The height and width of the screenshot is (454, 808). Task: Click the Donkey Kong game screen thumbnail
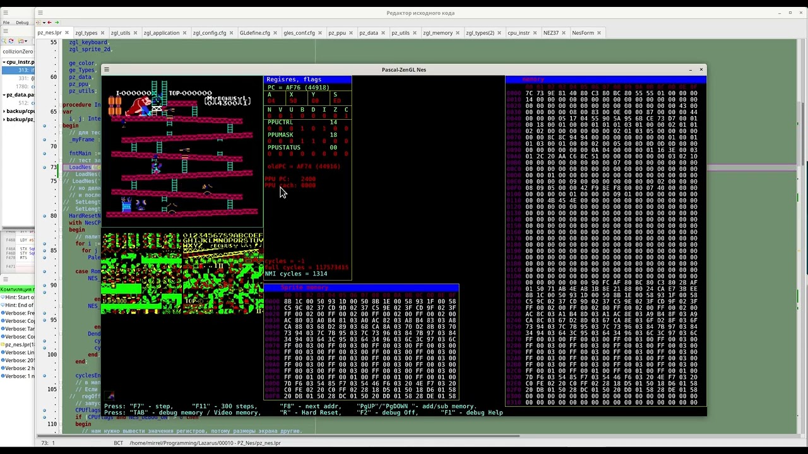(x=182, y=151)
